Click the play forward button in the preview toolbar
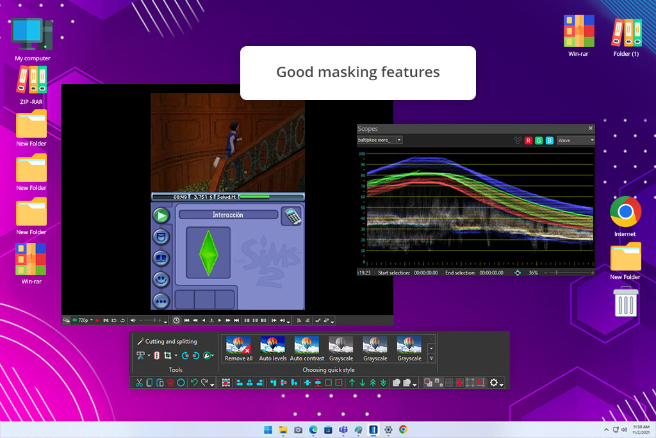The width and height of the screenshot is (656, 438). 220,321
